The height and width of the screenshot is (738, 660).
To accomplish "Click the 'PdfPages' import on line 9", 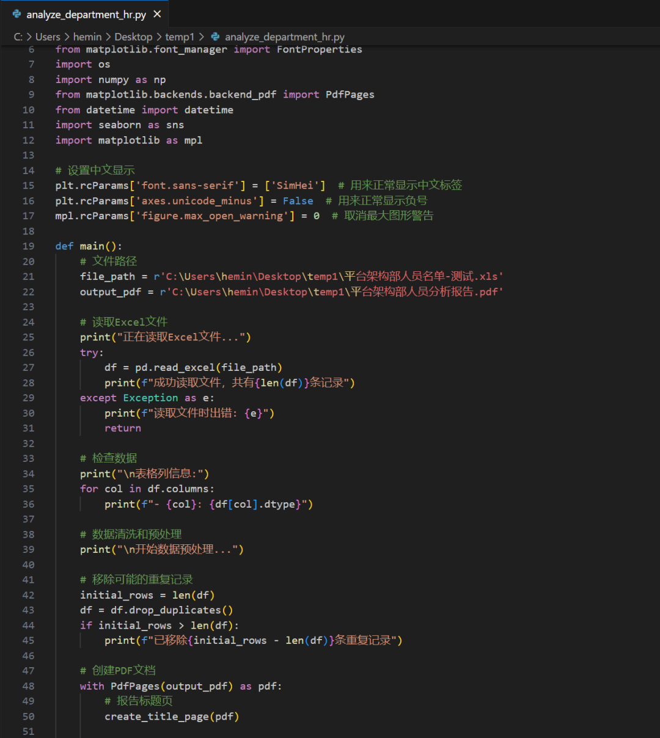I will [350, 95].
